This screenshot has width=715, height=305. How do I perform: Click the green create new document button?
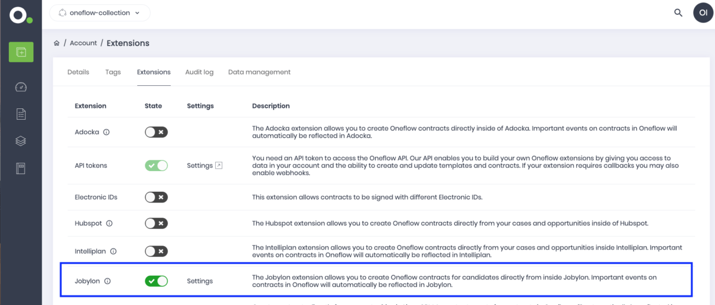pyautogui.click(x=21, y=52)
